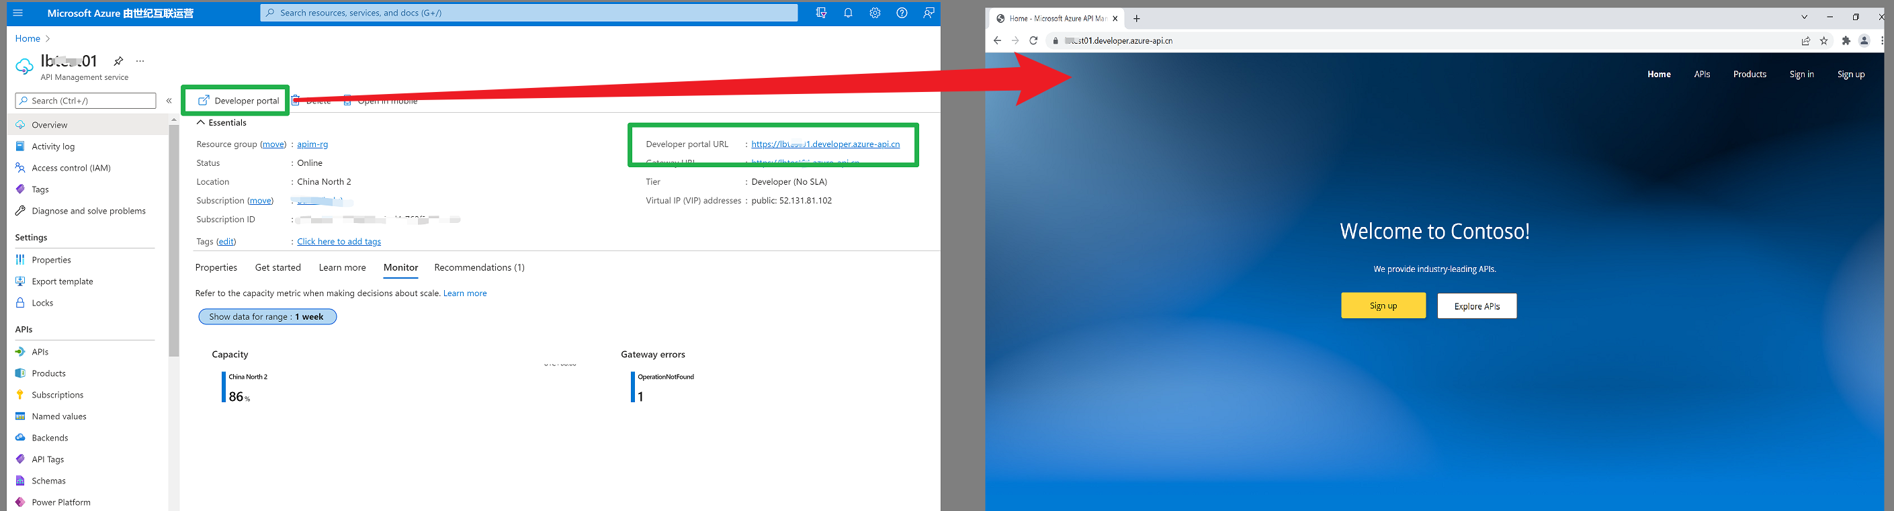Collapse the Essentials section

click(201, 123)
